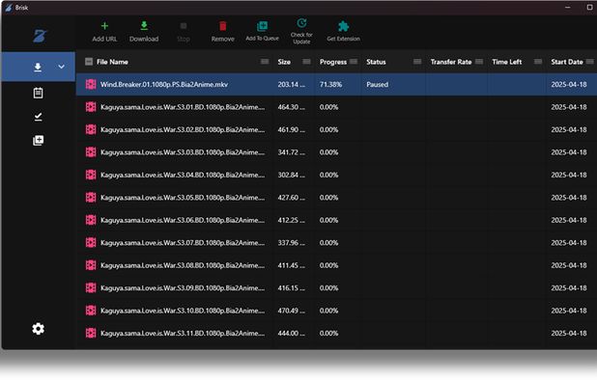
Task: Click Check for Update icon
Action: 301,23
